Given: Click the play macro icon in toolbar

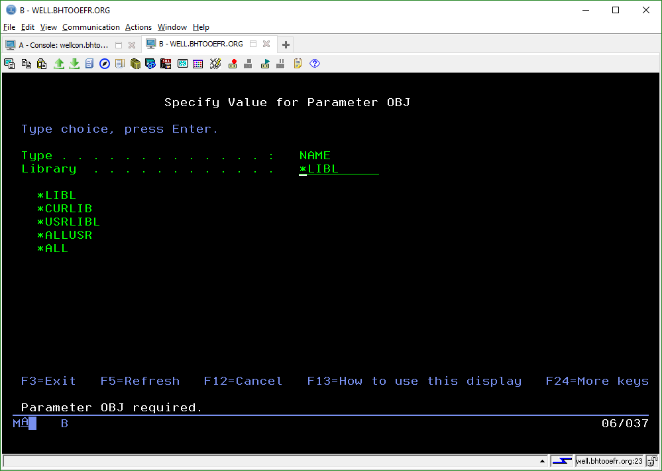Looking at the screenshot, I should pos(265,64).
